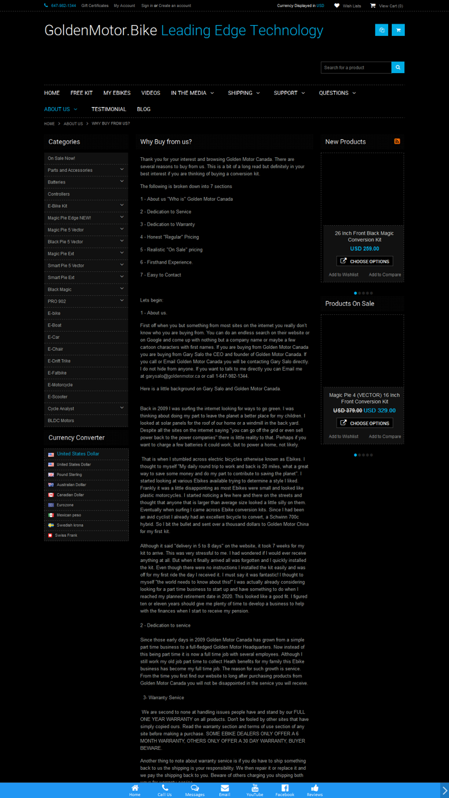Open VIDEOS menu item

tap(151, 93)
